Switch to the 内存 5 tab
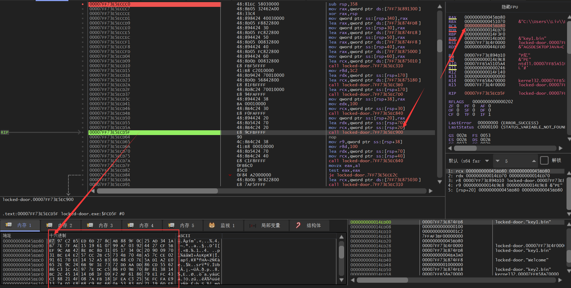The height and width of the screenshot is (288, 571). (x=183, y=225)
